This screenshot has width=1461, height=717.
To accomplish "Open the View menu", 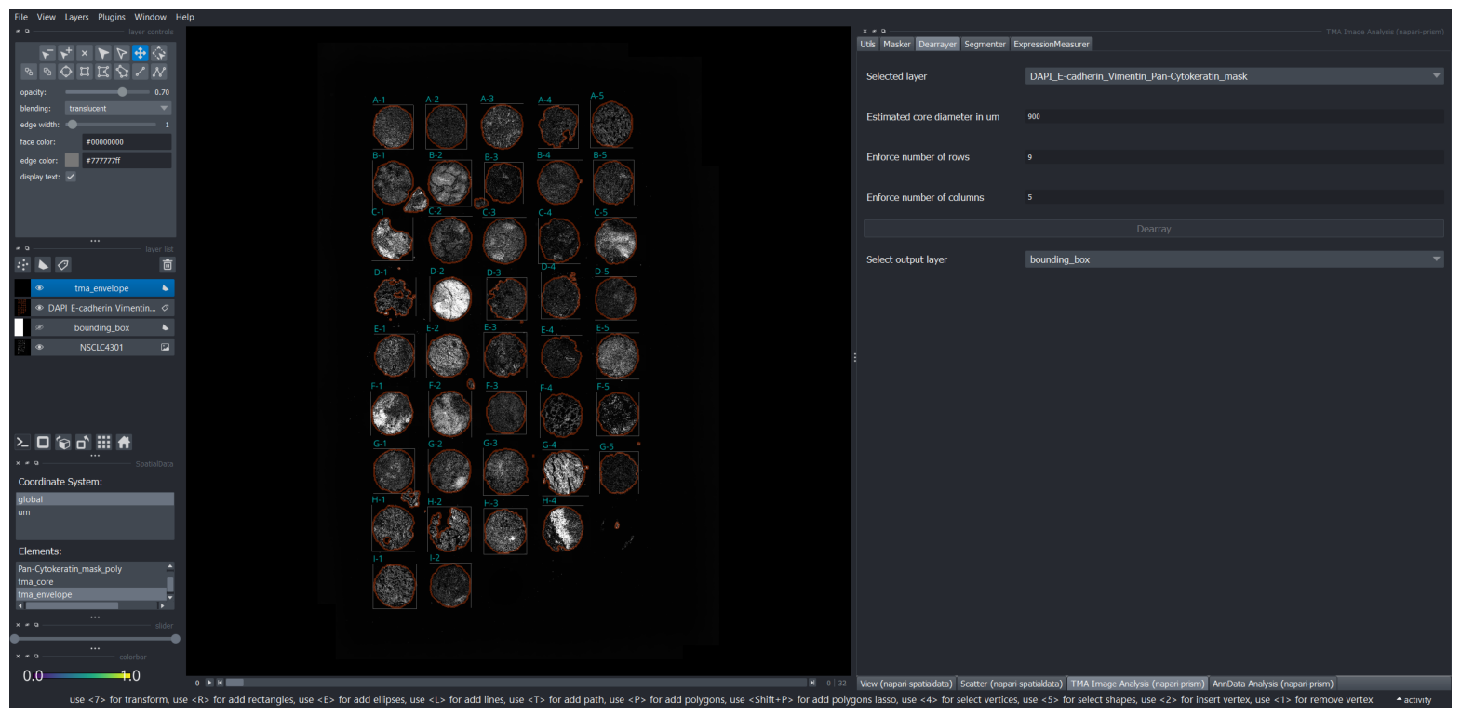I will tap(47, 17).
